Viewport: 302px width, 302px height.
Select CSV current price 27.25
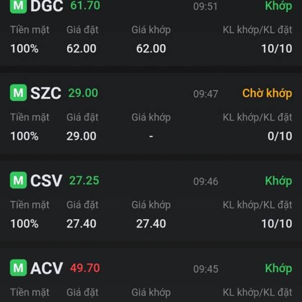pos(84,180)
